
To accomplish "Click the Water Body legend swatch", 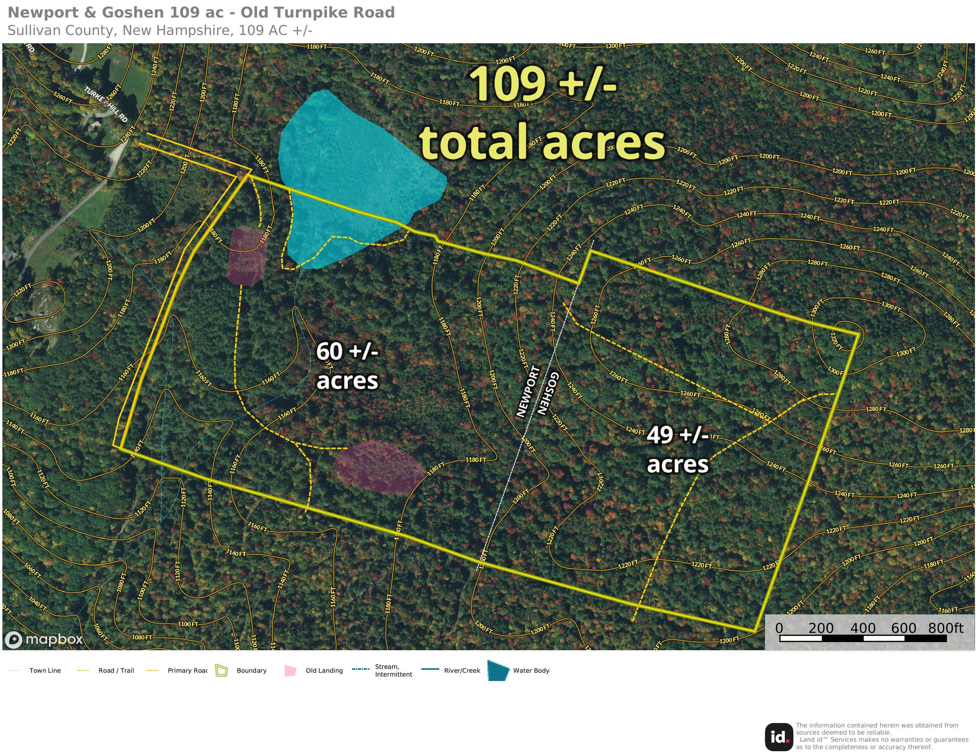I will (498, 670).
